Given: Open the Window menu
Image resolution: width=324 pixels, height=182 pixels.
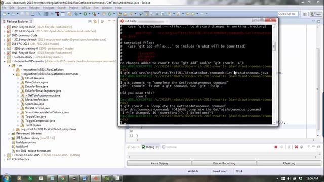Looking at the screenshot, I should 107,8.
